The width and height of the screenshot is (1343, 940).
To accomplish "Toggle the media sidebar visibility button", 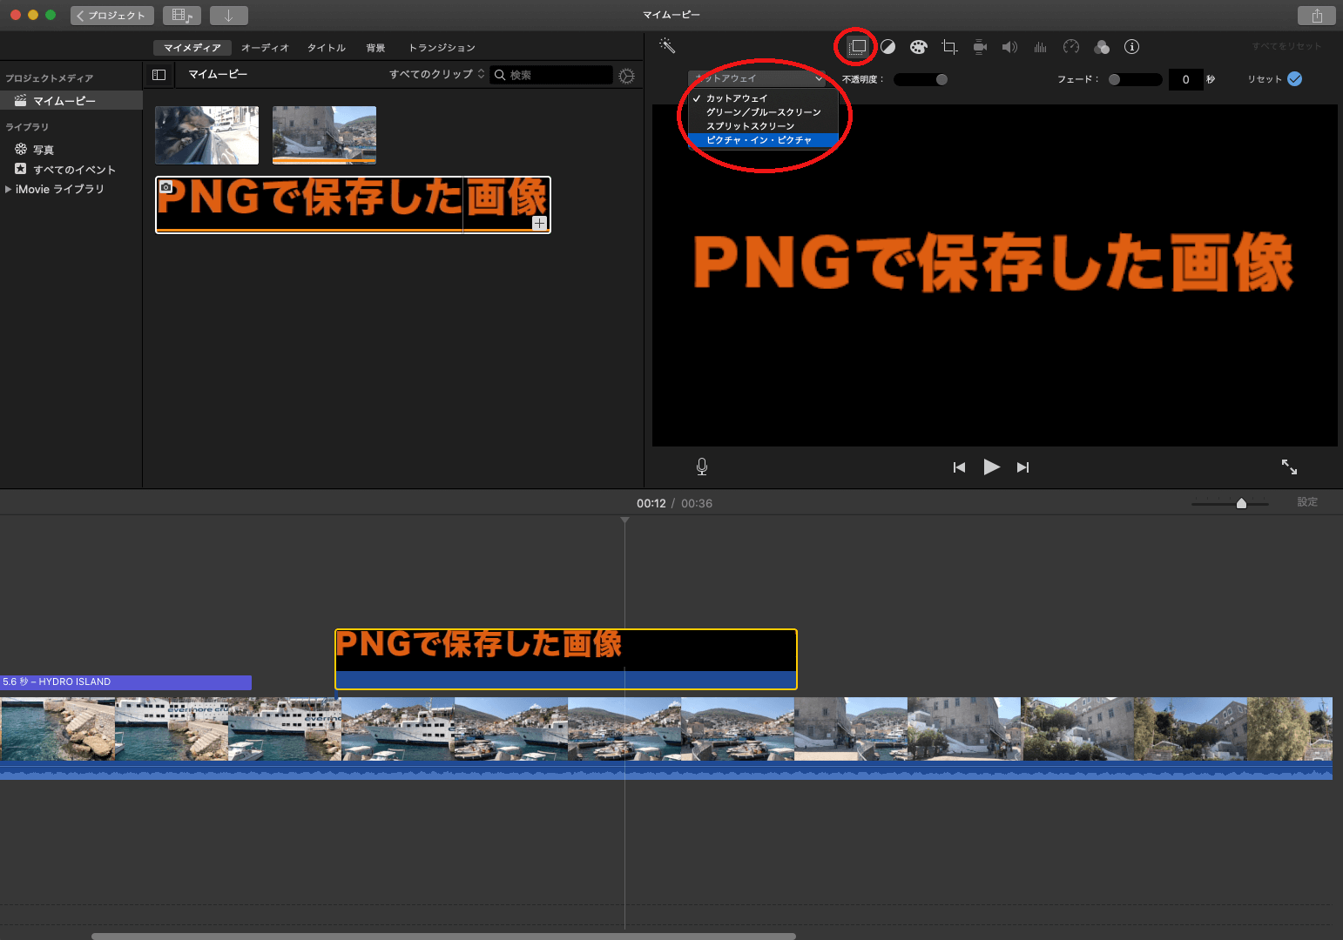I will [x=159, y=75].
